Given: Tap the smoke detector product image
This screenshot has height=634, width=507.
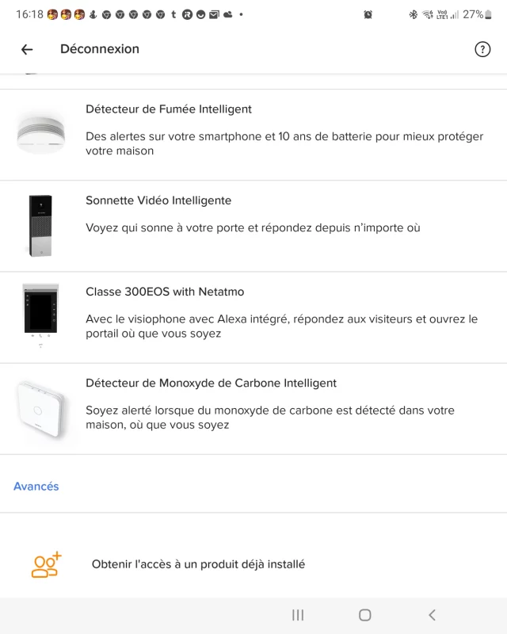Looking at the screenshot, I should tap(40, 133).
